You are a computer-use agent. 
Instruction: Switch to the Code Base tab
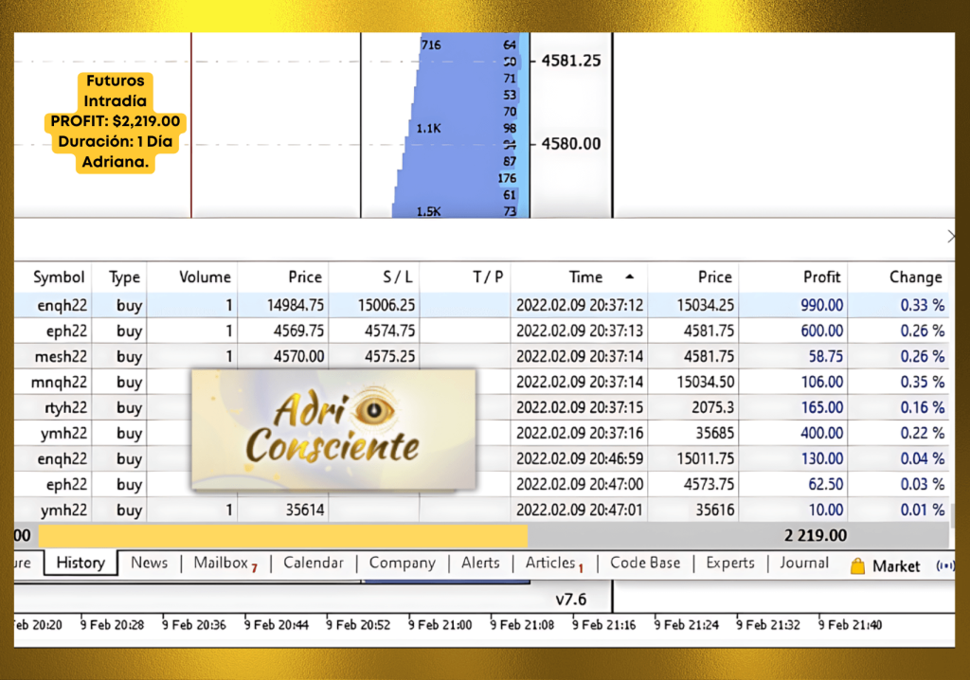click(645, 563)
